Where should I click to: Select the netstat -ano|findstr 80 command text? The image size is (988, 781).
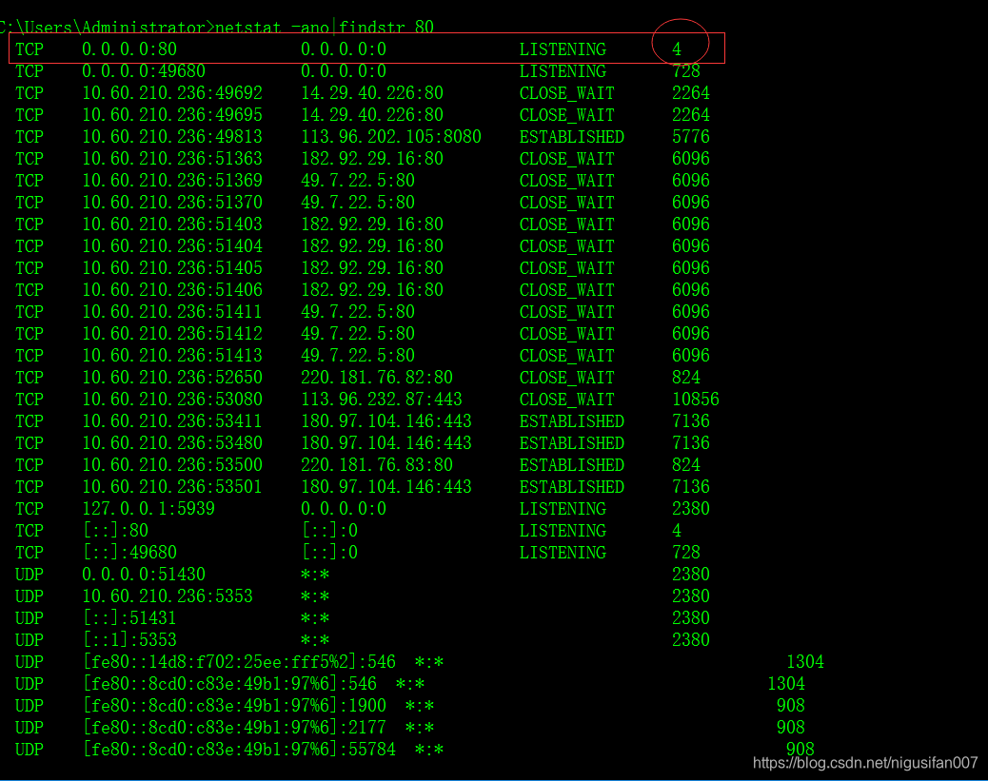(325, 27)
